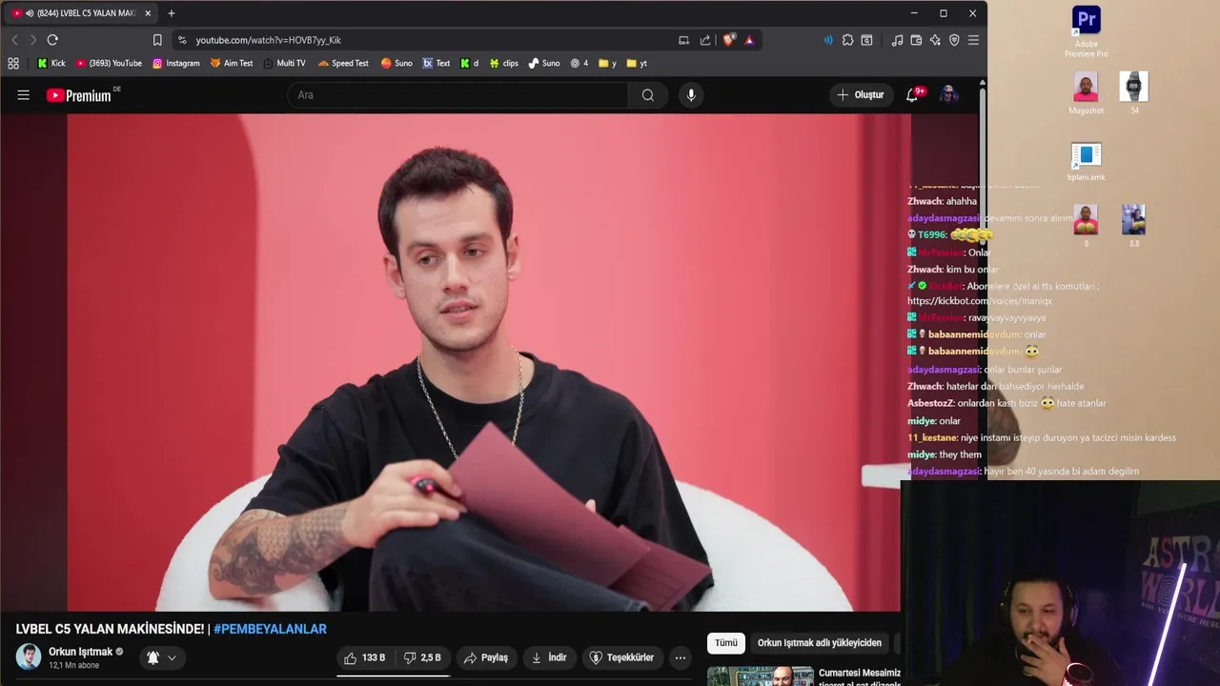Viewport: 1220px width, 686px height.
Task: Open the #PEMBEYALANLAR hashtag link
Action: (270, 629)
